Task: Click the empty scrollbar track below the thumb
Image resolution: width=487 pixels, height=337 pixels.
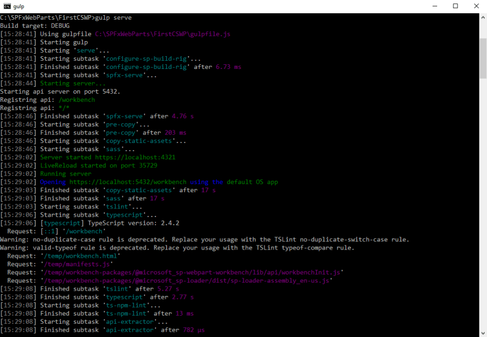Action: [482, 203]
